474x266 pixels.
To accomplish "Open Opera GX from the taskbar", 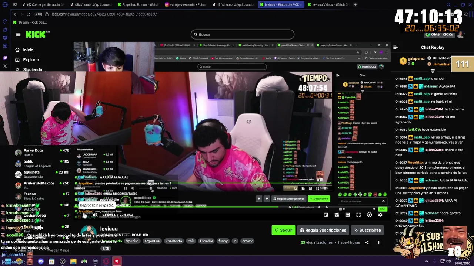I will [106, 262].
